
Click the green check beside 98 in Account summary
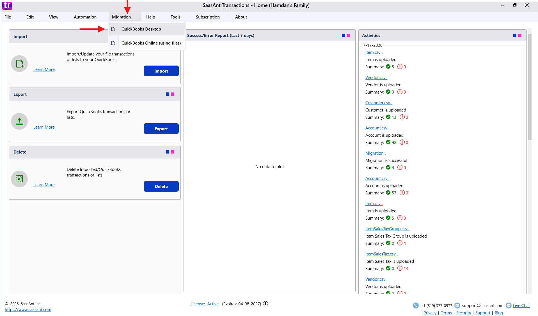point(388,142)
